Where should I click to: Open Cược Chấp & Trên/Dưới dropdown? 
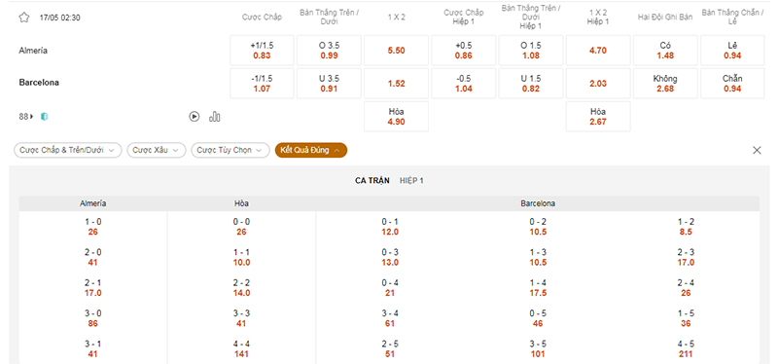[67, 150]
